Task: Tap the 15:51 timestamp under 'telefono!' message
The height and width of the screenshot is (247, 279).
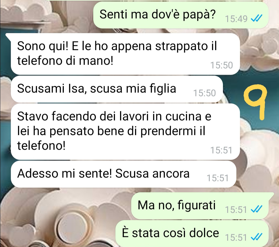Action: [x=222, y=150]
